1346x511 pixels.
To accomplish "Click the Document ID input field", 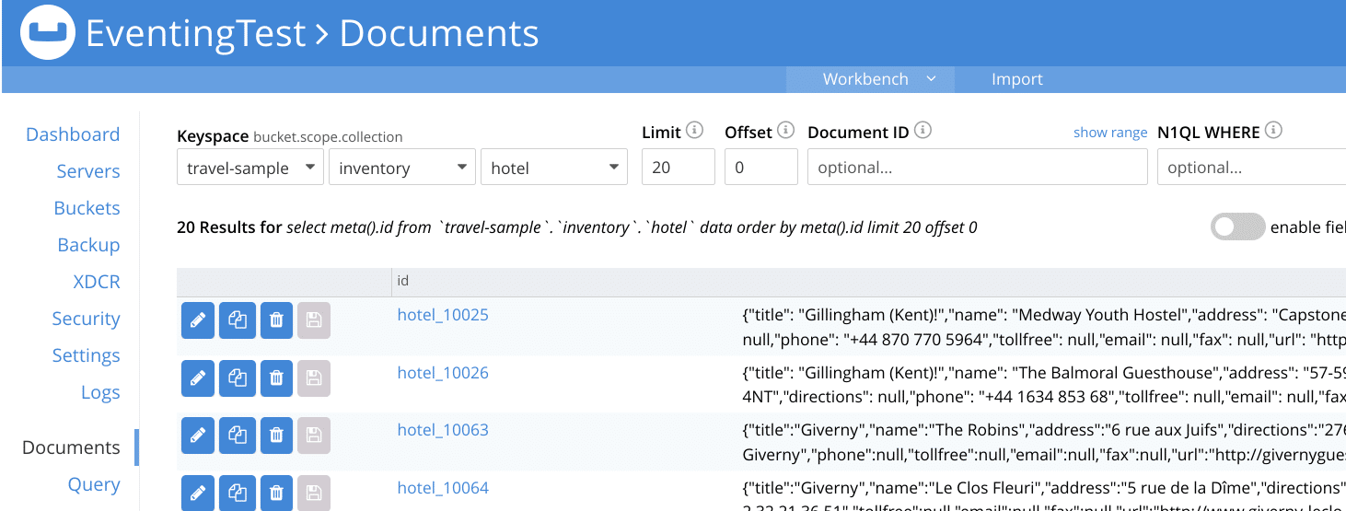I will (977, 168).
